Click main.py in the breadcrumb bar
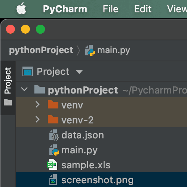 113,50
